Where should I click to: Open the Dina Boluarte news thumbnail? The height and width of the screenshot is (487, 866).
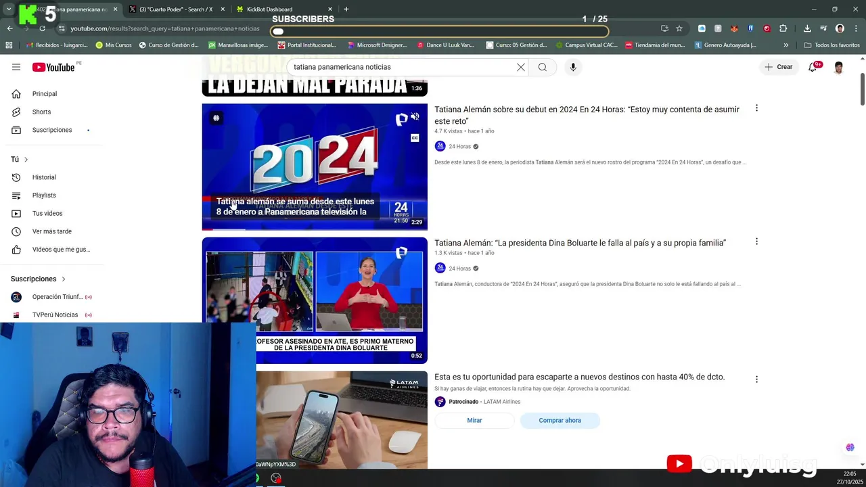point(315,300)
